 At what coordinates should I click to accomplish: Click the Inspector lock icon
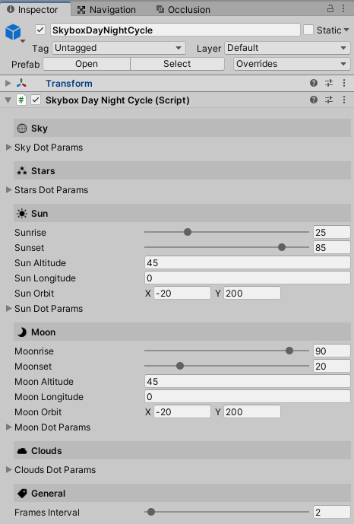[x=330, y=8]
